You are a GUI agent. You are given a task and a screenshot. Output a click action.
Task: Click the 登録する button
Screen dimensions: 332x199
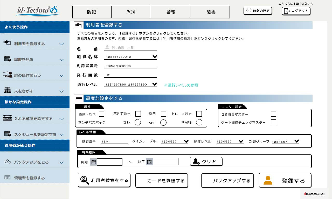tap(285, 181)
